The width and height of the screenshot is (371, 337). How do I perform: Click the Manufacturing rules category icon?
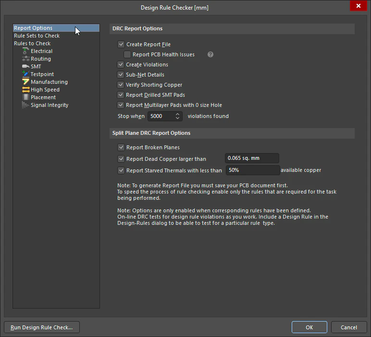25,82
